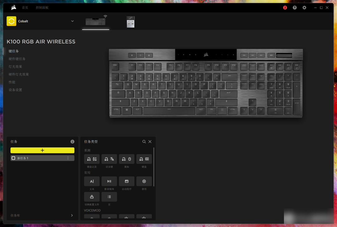Select the mute key on keyboard
Image resolution: width=337 pixels, height=227 pixels.
coord(271,56)
